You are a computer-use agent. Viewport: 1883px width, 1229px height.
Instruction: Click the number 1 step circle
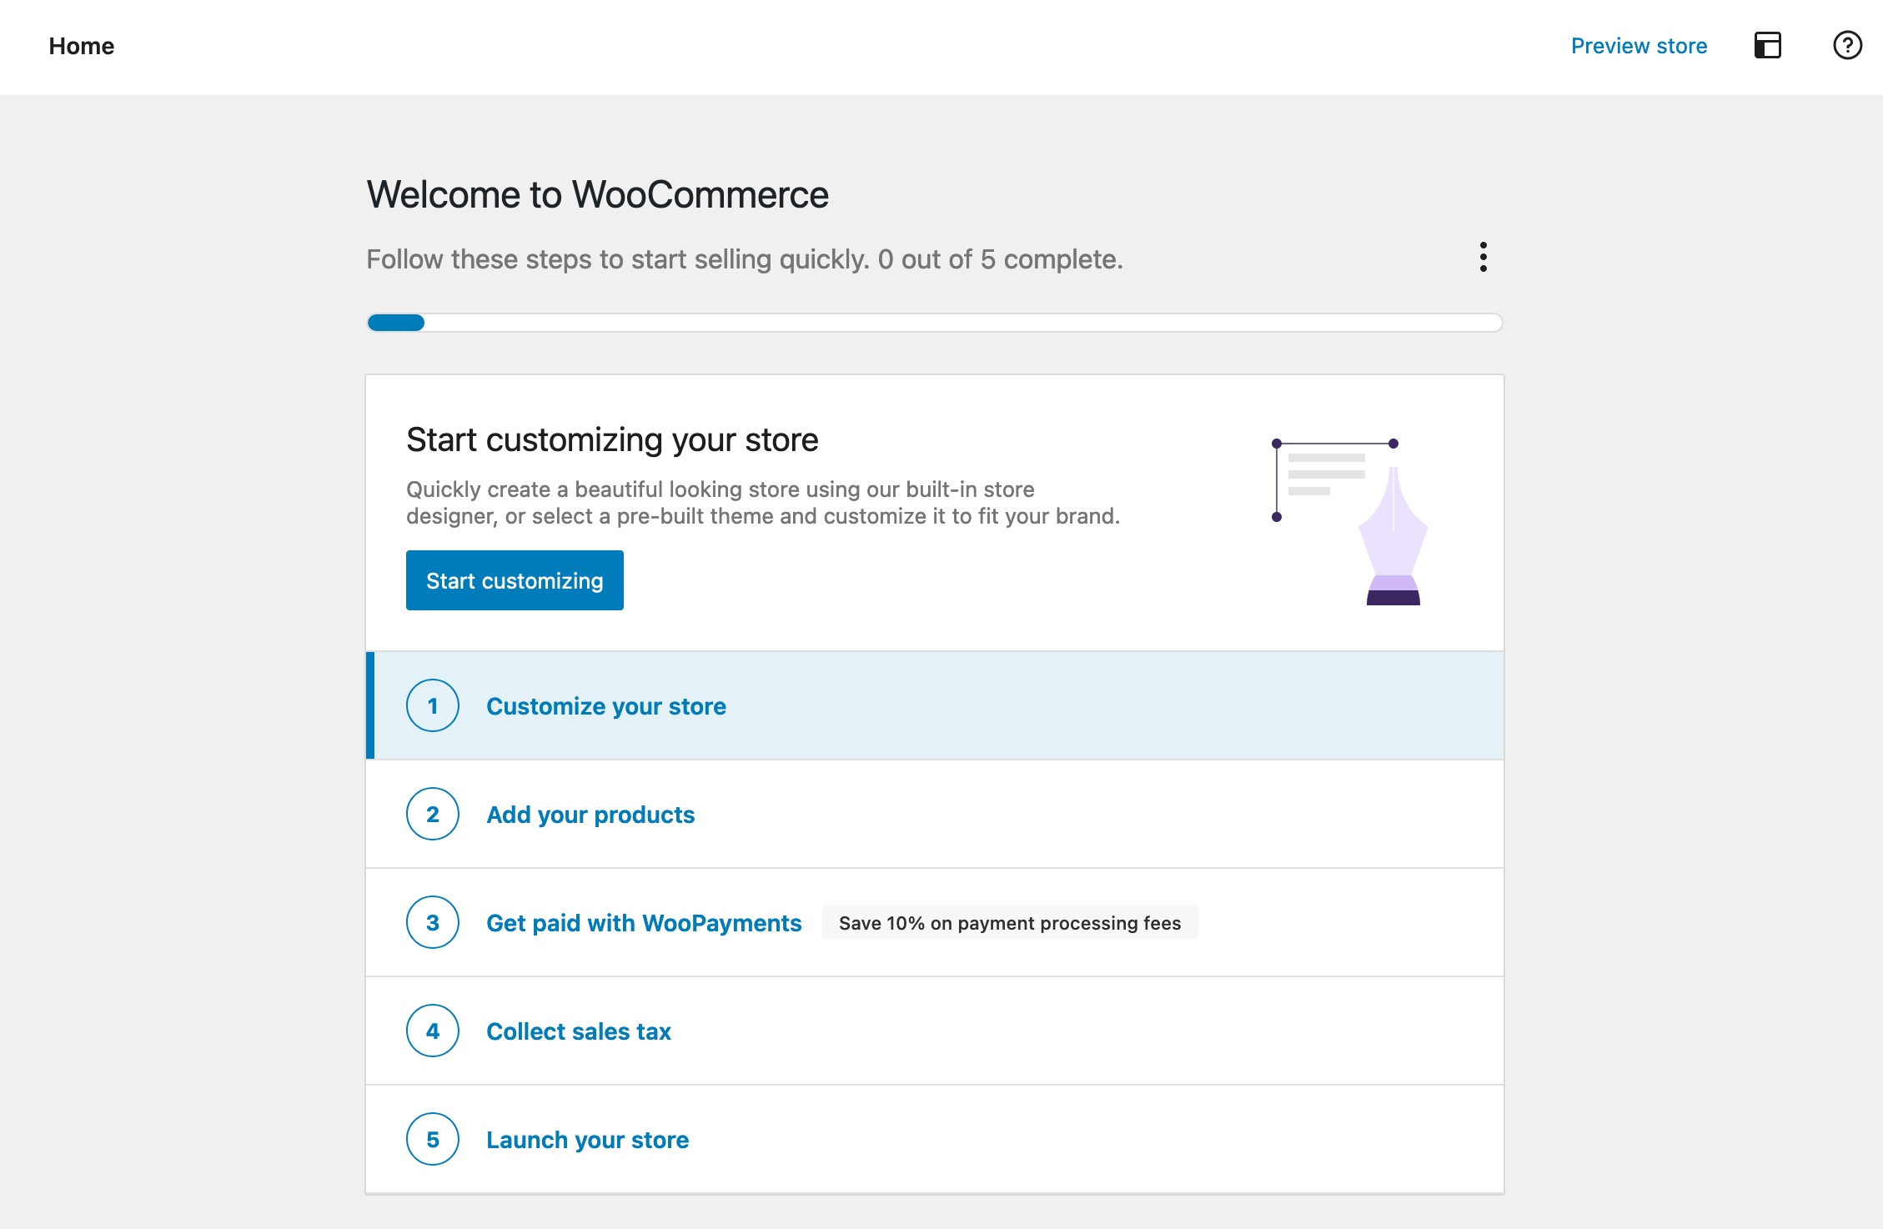pyautogui.click(x=433, y=705)
